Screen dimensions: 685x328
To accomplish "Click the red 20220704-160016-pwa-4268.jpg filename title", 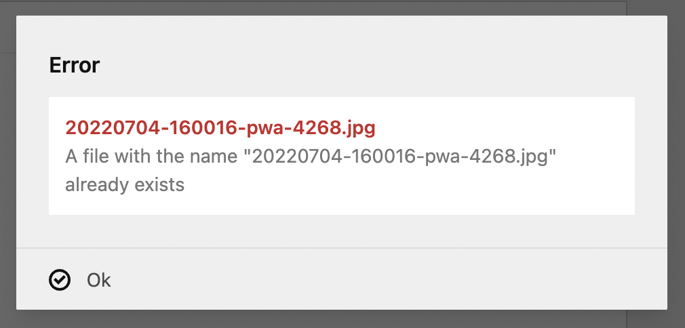I will pyautogui.click(x=220, y=127).
